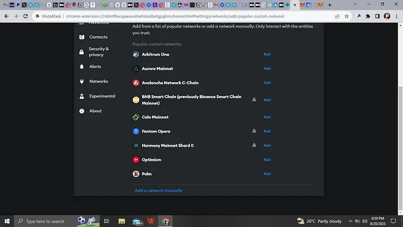Open Chrome from the taskbar
Screen dimensions: 403x227
pos(166,221)
